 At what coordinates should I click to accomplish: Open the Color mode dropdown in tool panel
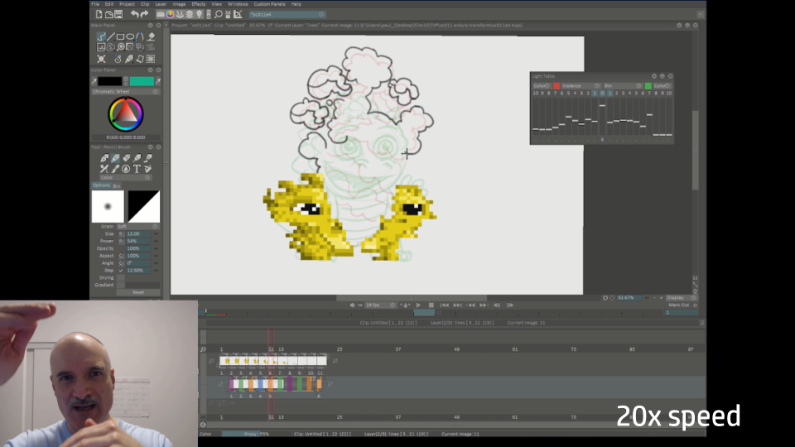pyautogui.click(x=125, y=177)
